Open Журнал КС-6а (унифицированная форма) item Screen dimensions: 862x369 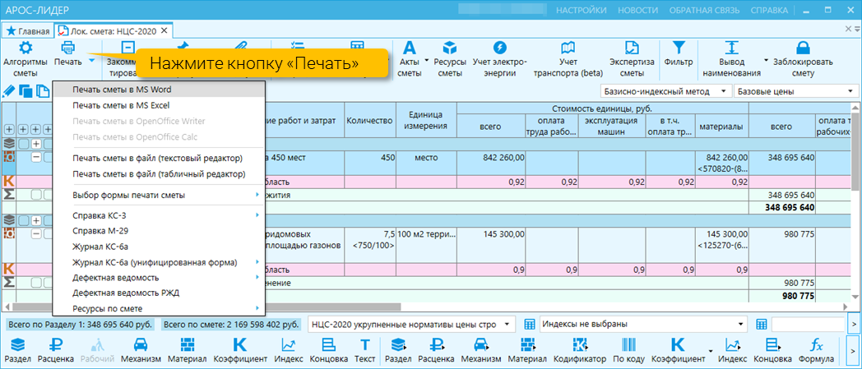[159, 262]
